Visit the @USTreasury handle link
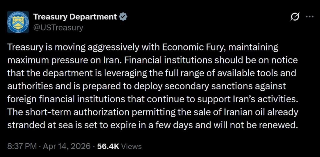Image resolution: width=320 pixels, height=157 pixels. click(58, 27)
